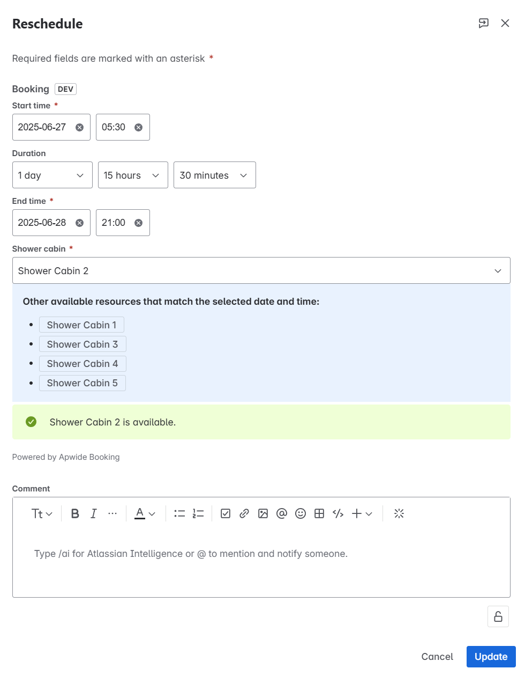Image resolution: width=525 pixels, height=676 pixels.
Task: Open the duration days dropdown
Action: pos(52,175)
